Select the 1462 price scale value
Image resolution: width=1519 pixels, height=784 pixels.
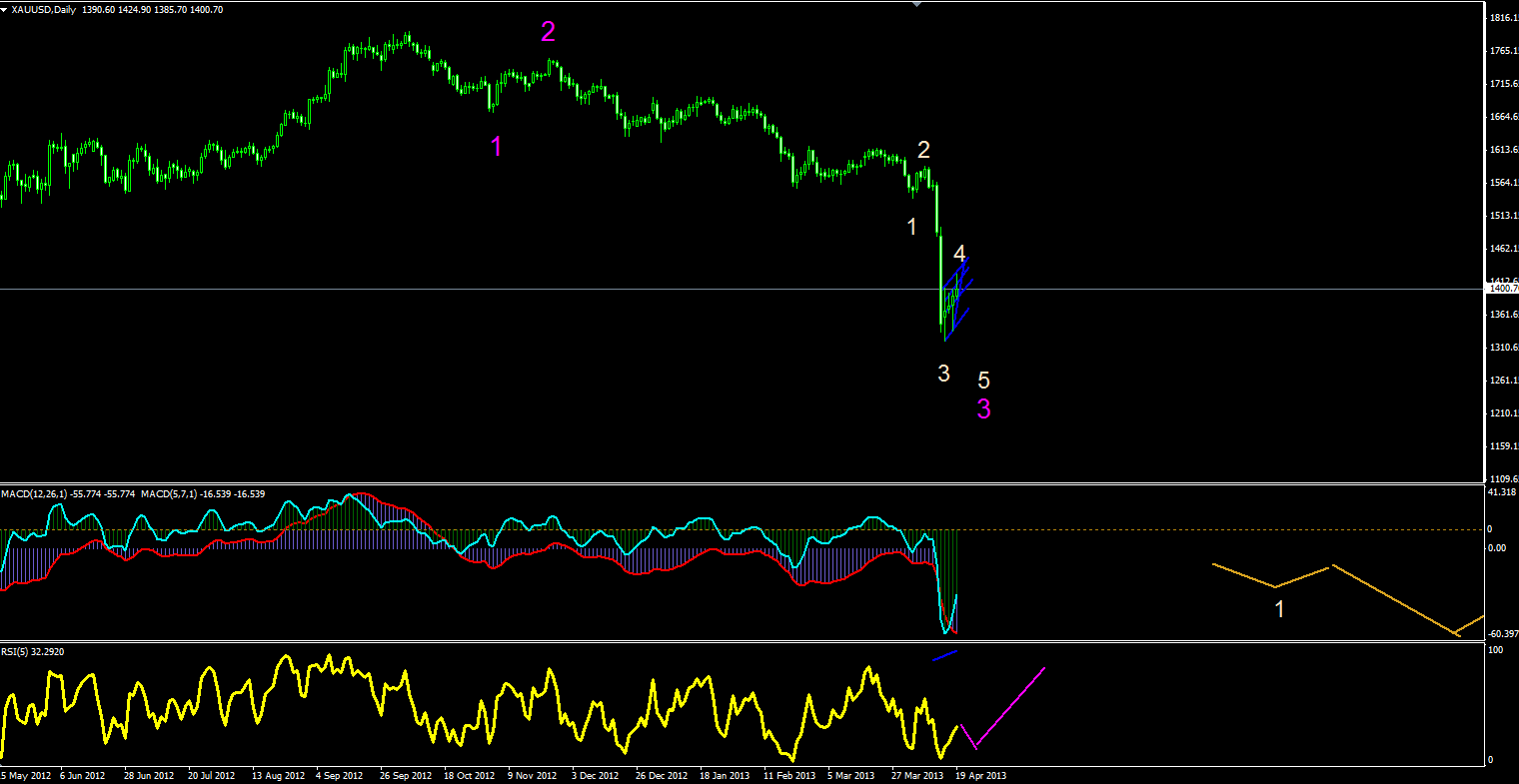click(x=1502, y=249)
